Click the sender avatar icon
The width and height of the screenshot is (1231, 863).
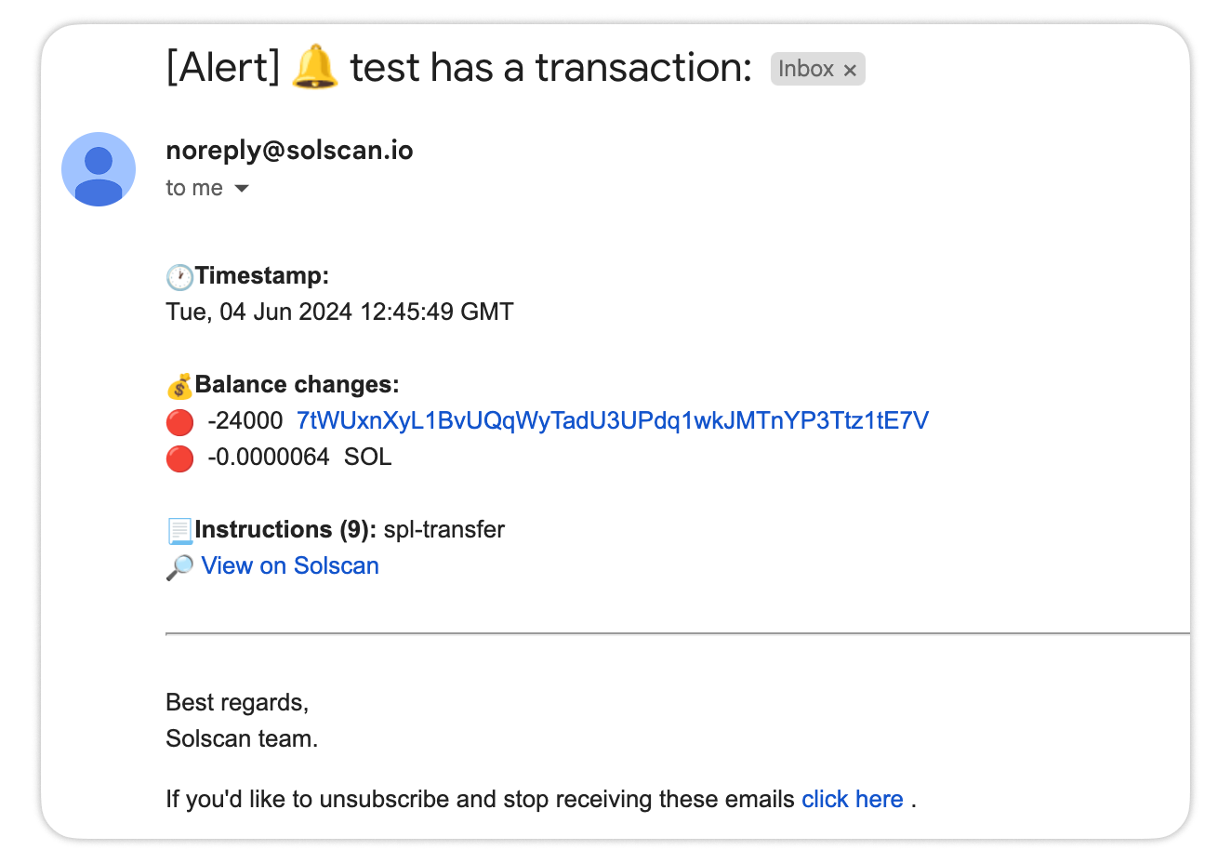click(99, 169)
